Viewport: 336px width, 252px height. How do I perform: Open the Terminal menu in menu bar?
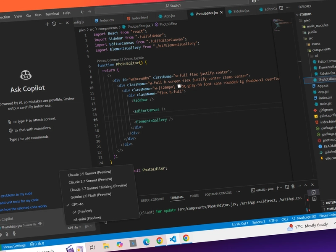[52, 14]
